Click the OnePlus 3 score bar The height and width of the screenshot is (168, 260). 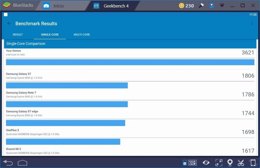63,142
